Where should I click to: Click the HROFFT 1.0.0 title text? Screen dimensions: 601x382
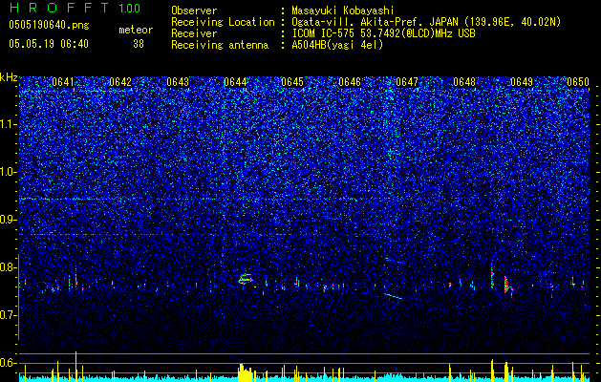(75, 8)
